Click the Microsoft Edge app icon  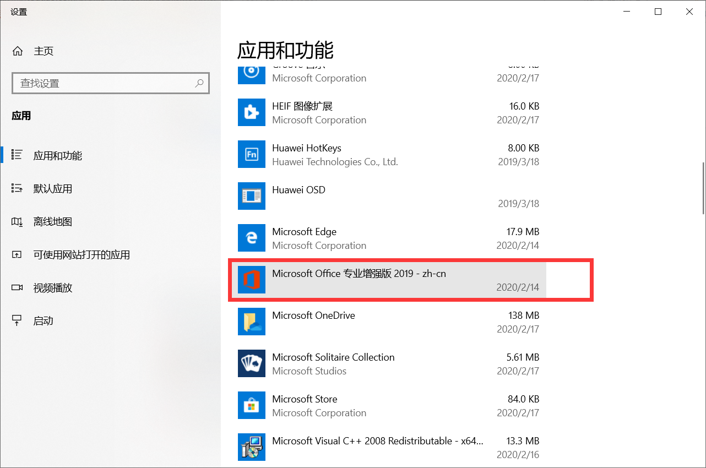click(x=252, y=238)
